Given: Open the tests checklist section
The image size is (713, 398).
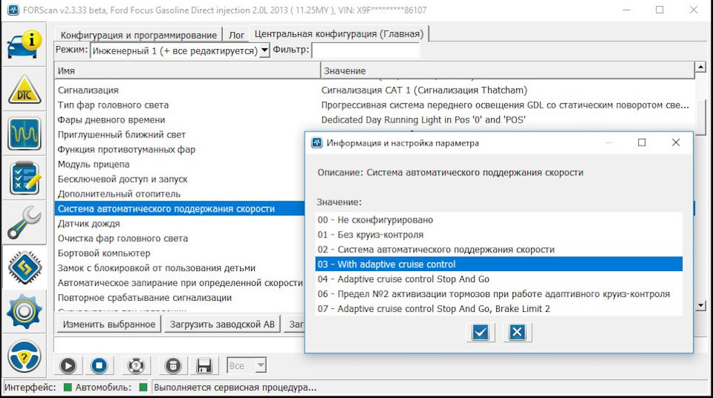Looking at the screenshot, I should coord(24,178).
